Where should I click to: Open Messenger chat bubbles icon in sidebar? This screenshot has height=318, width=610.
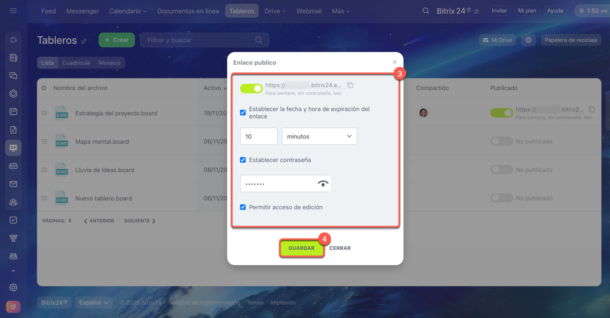point(13,76)
